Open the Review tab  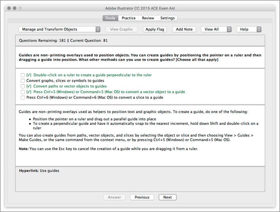(x=148, y=18)
